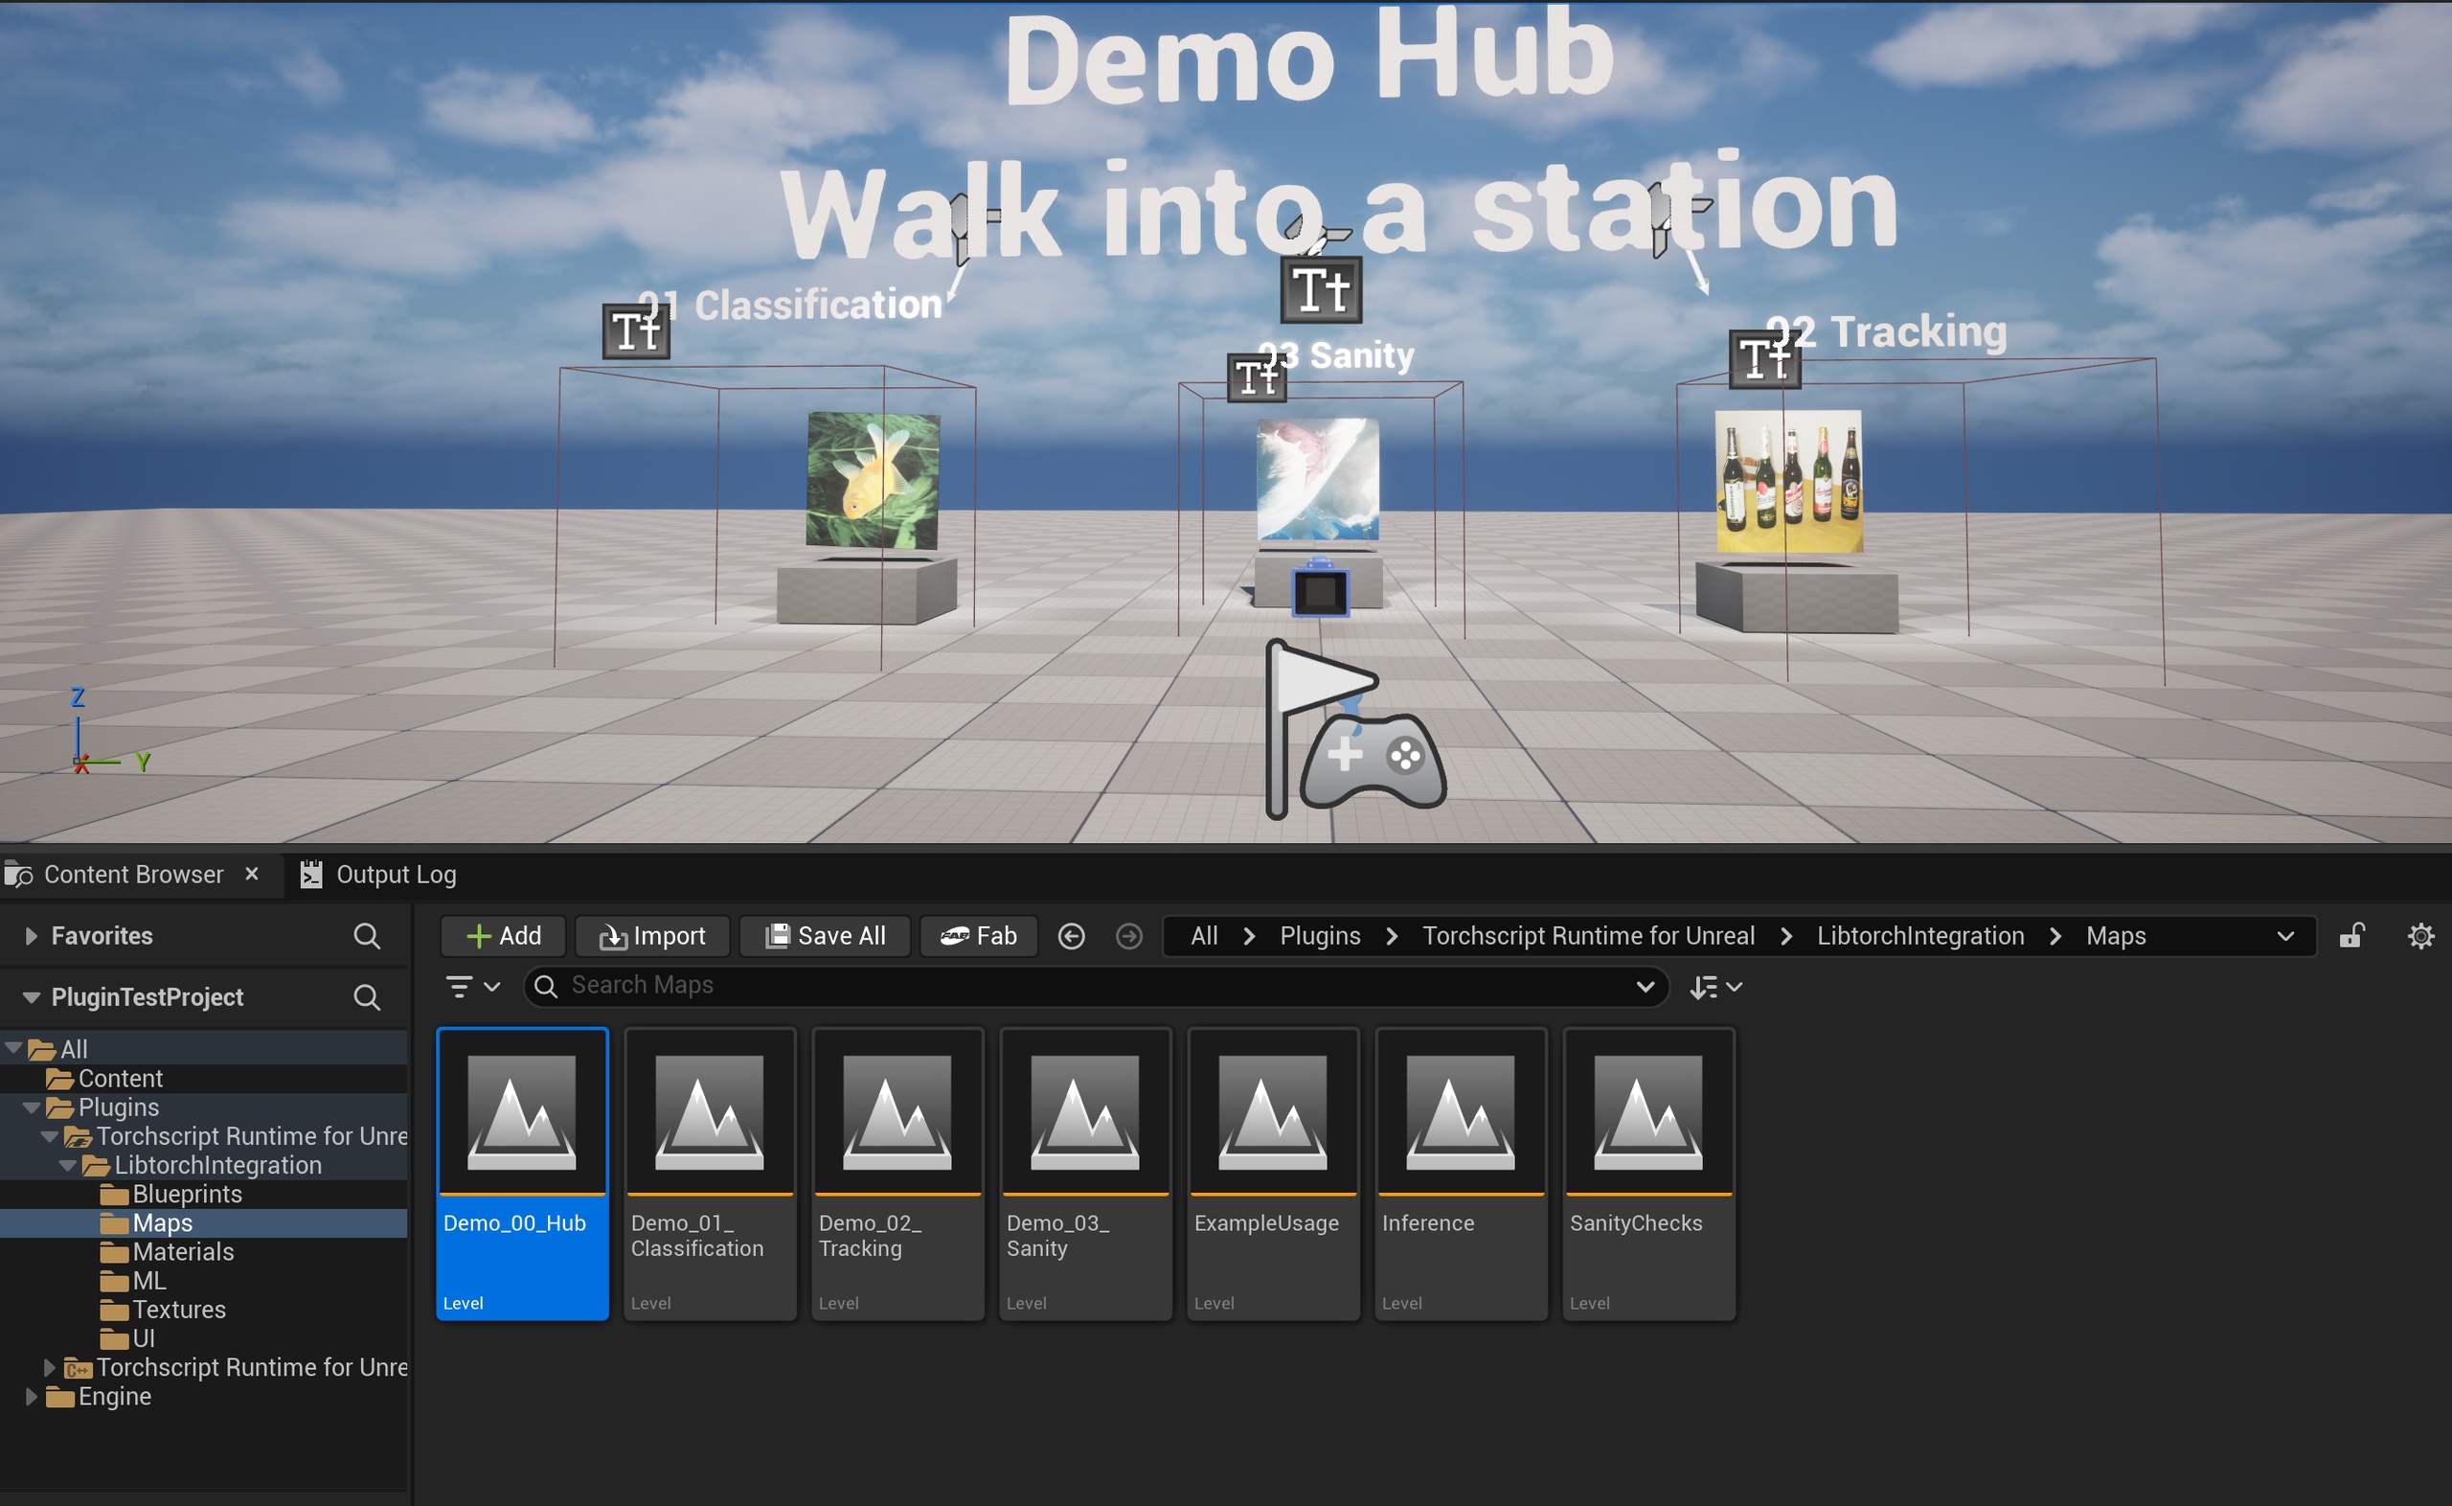Select the Demo_01_Classification level asset
Viewport: 2452px width, 1506px height.
coord(710,1175)
